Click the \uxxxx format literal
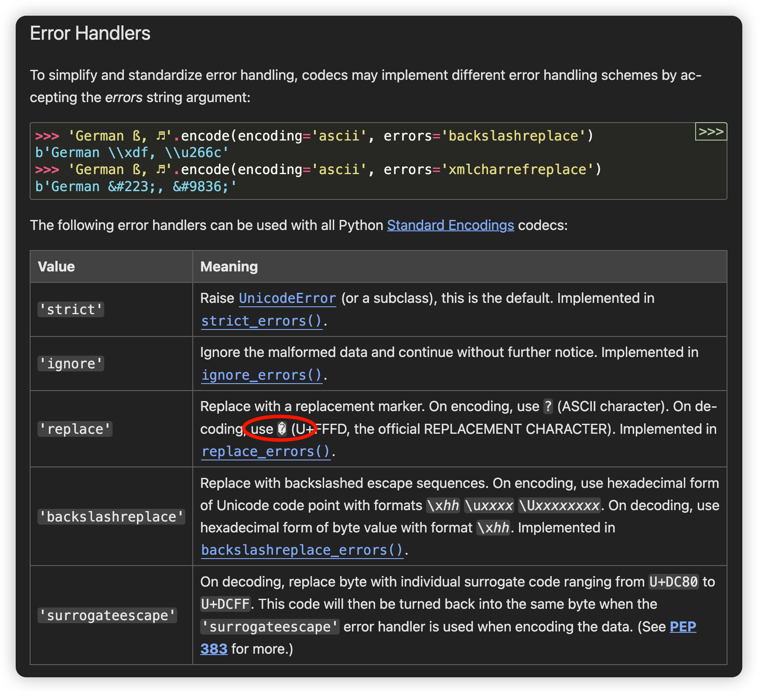This screenshot has width=758, height=693. tap(489, 505)
